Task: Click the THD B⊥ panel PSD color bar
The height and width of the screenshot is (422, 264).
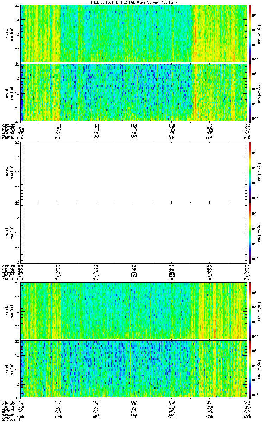Action: (x=250, y=172)
